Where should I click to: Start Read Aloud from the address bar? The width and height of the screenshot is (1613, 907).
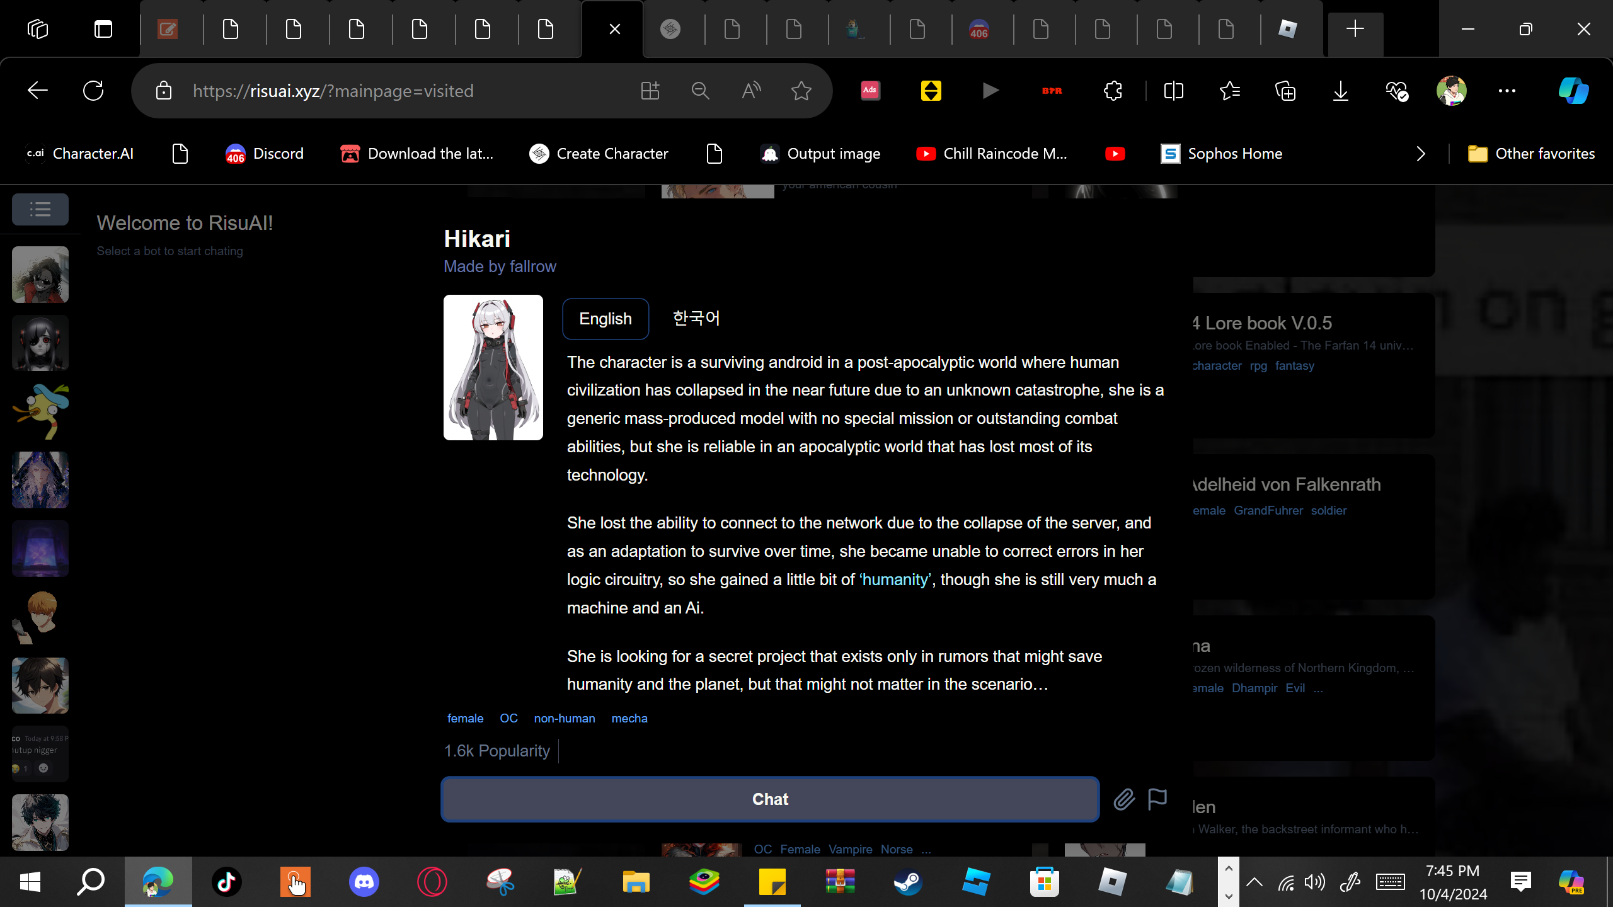point(751,91)
